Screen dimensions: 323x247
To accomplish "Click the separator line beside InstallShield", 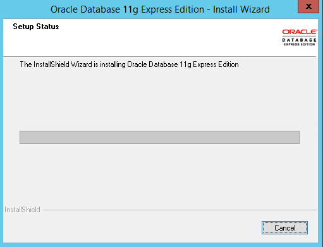I will [180, 210].
